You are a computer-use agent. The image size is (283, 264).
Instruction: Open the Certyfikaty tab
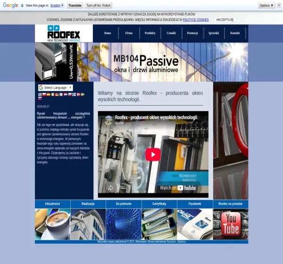pyautogui.click(x=159, y=204)
